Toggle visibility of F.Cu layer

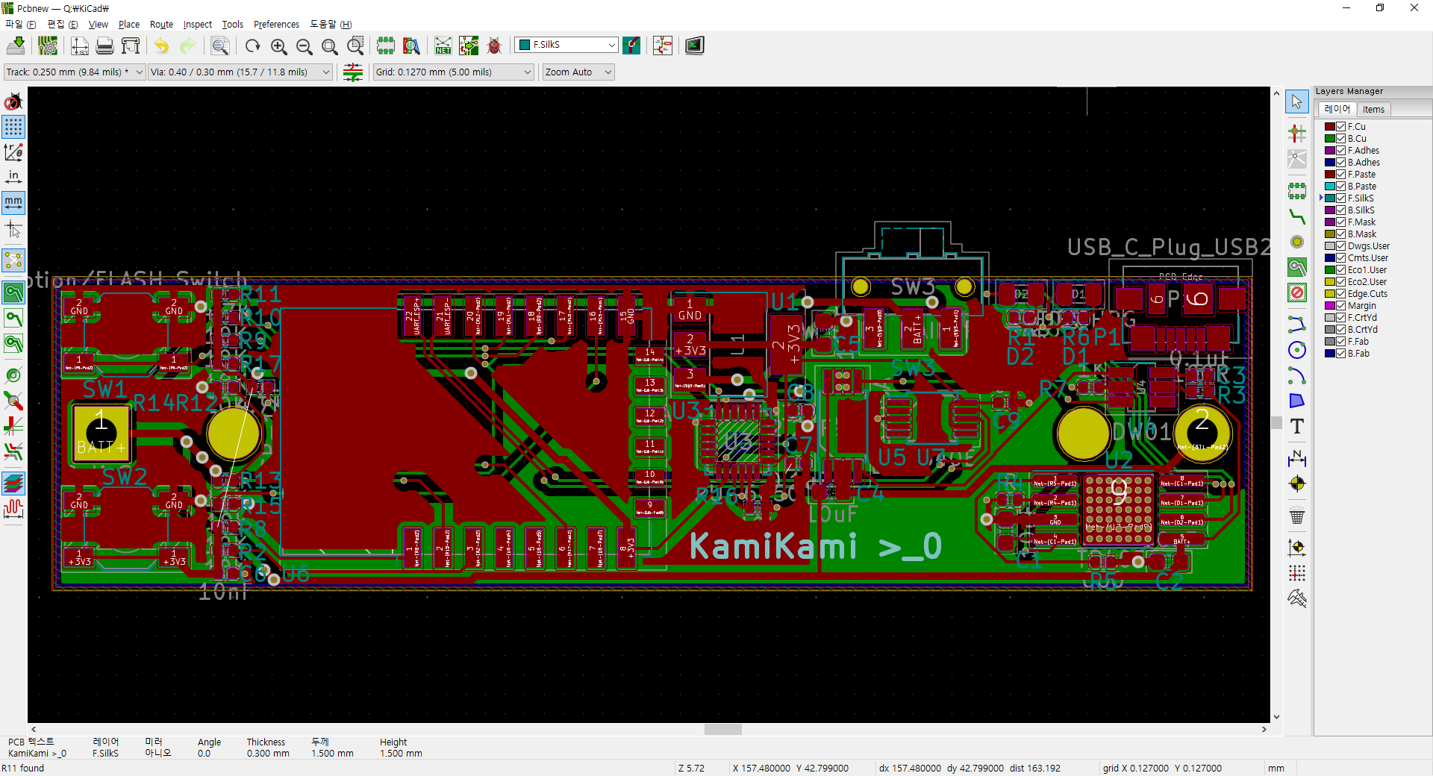click(1340, 127)
